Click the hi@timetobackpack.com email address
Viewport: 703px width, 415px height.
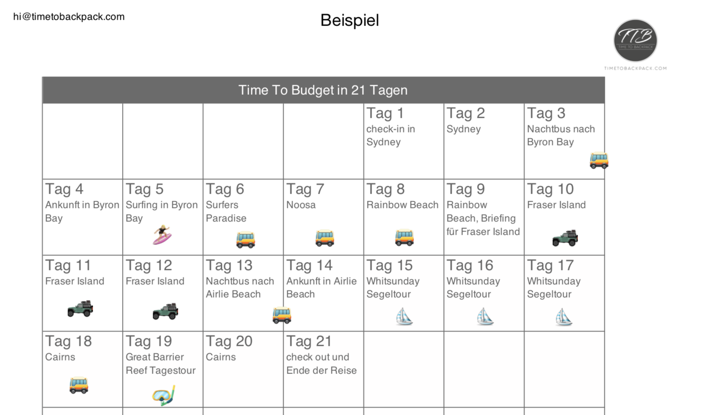pyautogui.click(x=69, y=17)
